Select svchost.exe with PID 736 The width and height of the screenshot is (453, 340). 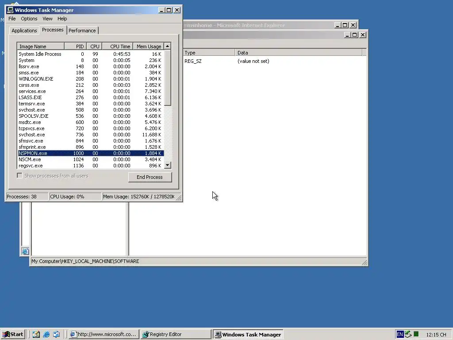tap(91, 135)
